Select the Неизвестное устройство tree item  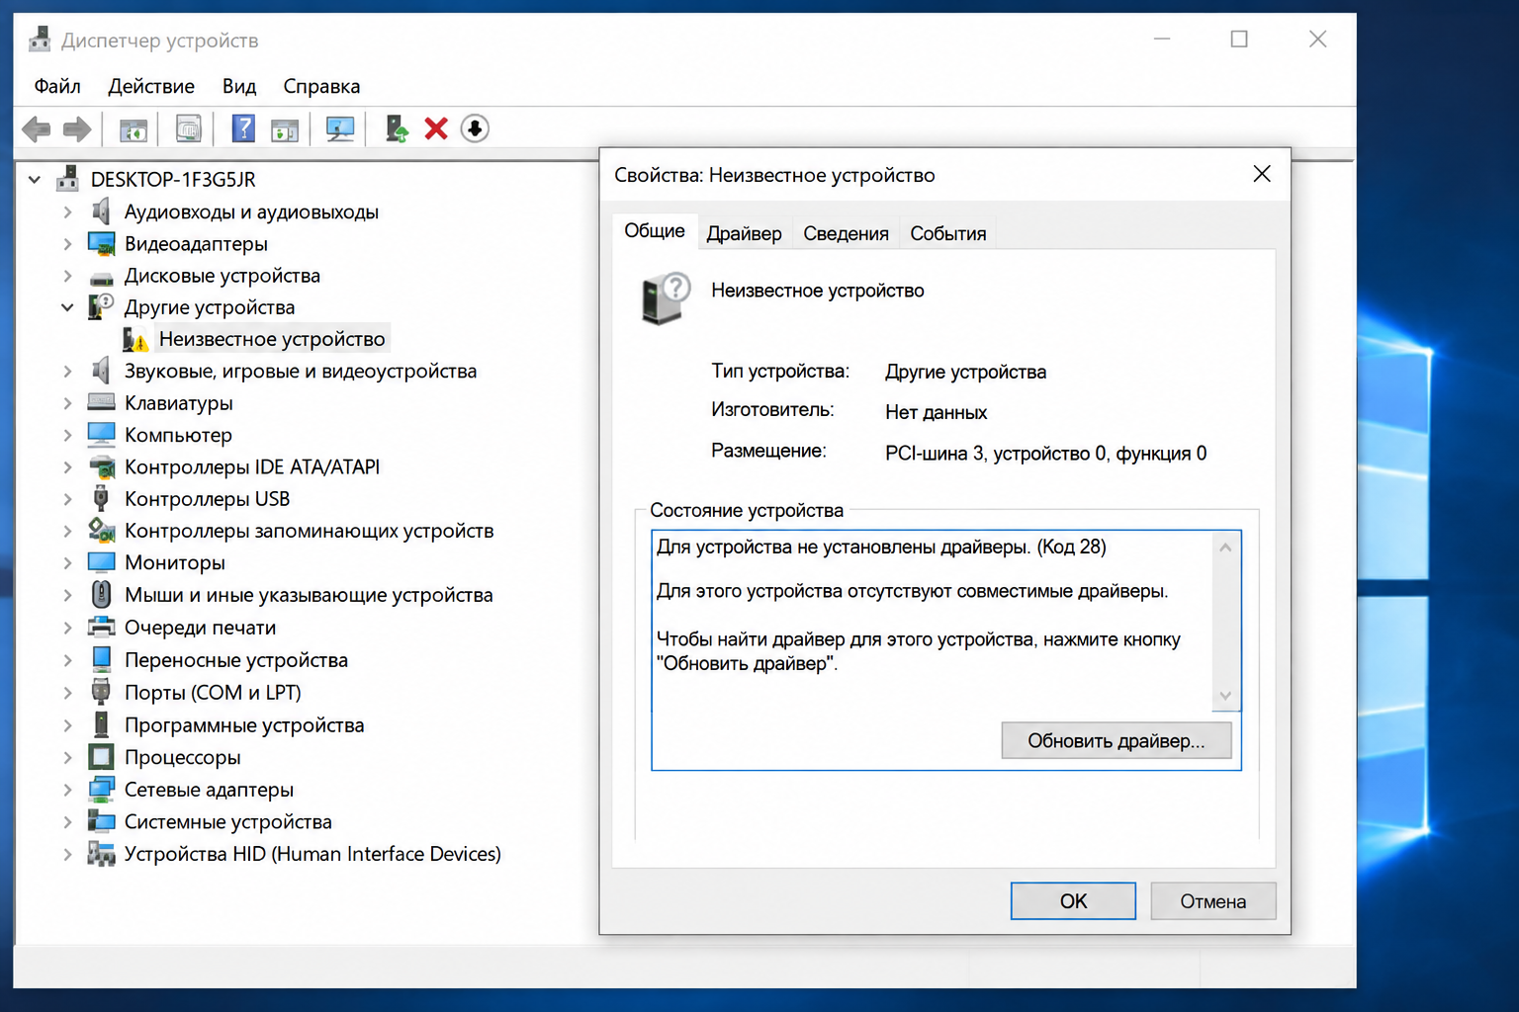(x=272, y=339)
